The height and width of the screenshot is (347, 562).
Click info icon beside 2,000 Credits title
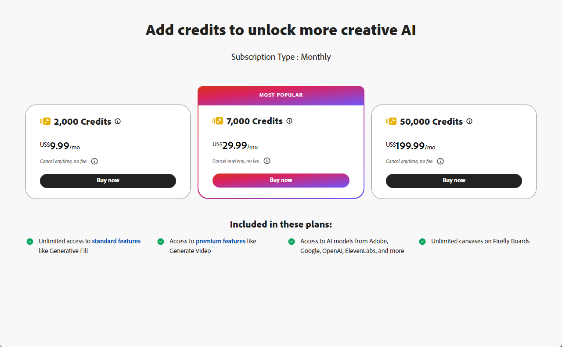tap(118, 121)
